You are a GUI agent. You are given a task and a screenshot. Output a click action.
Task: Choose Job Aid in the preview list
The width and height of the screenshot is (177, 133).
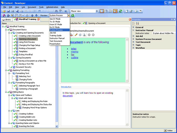59,33
